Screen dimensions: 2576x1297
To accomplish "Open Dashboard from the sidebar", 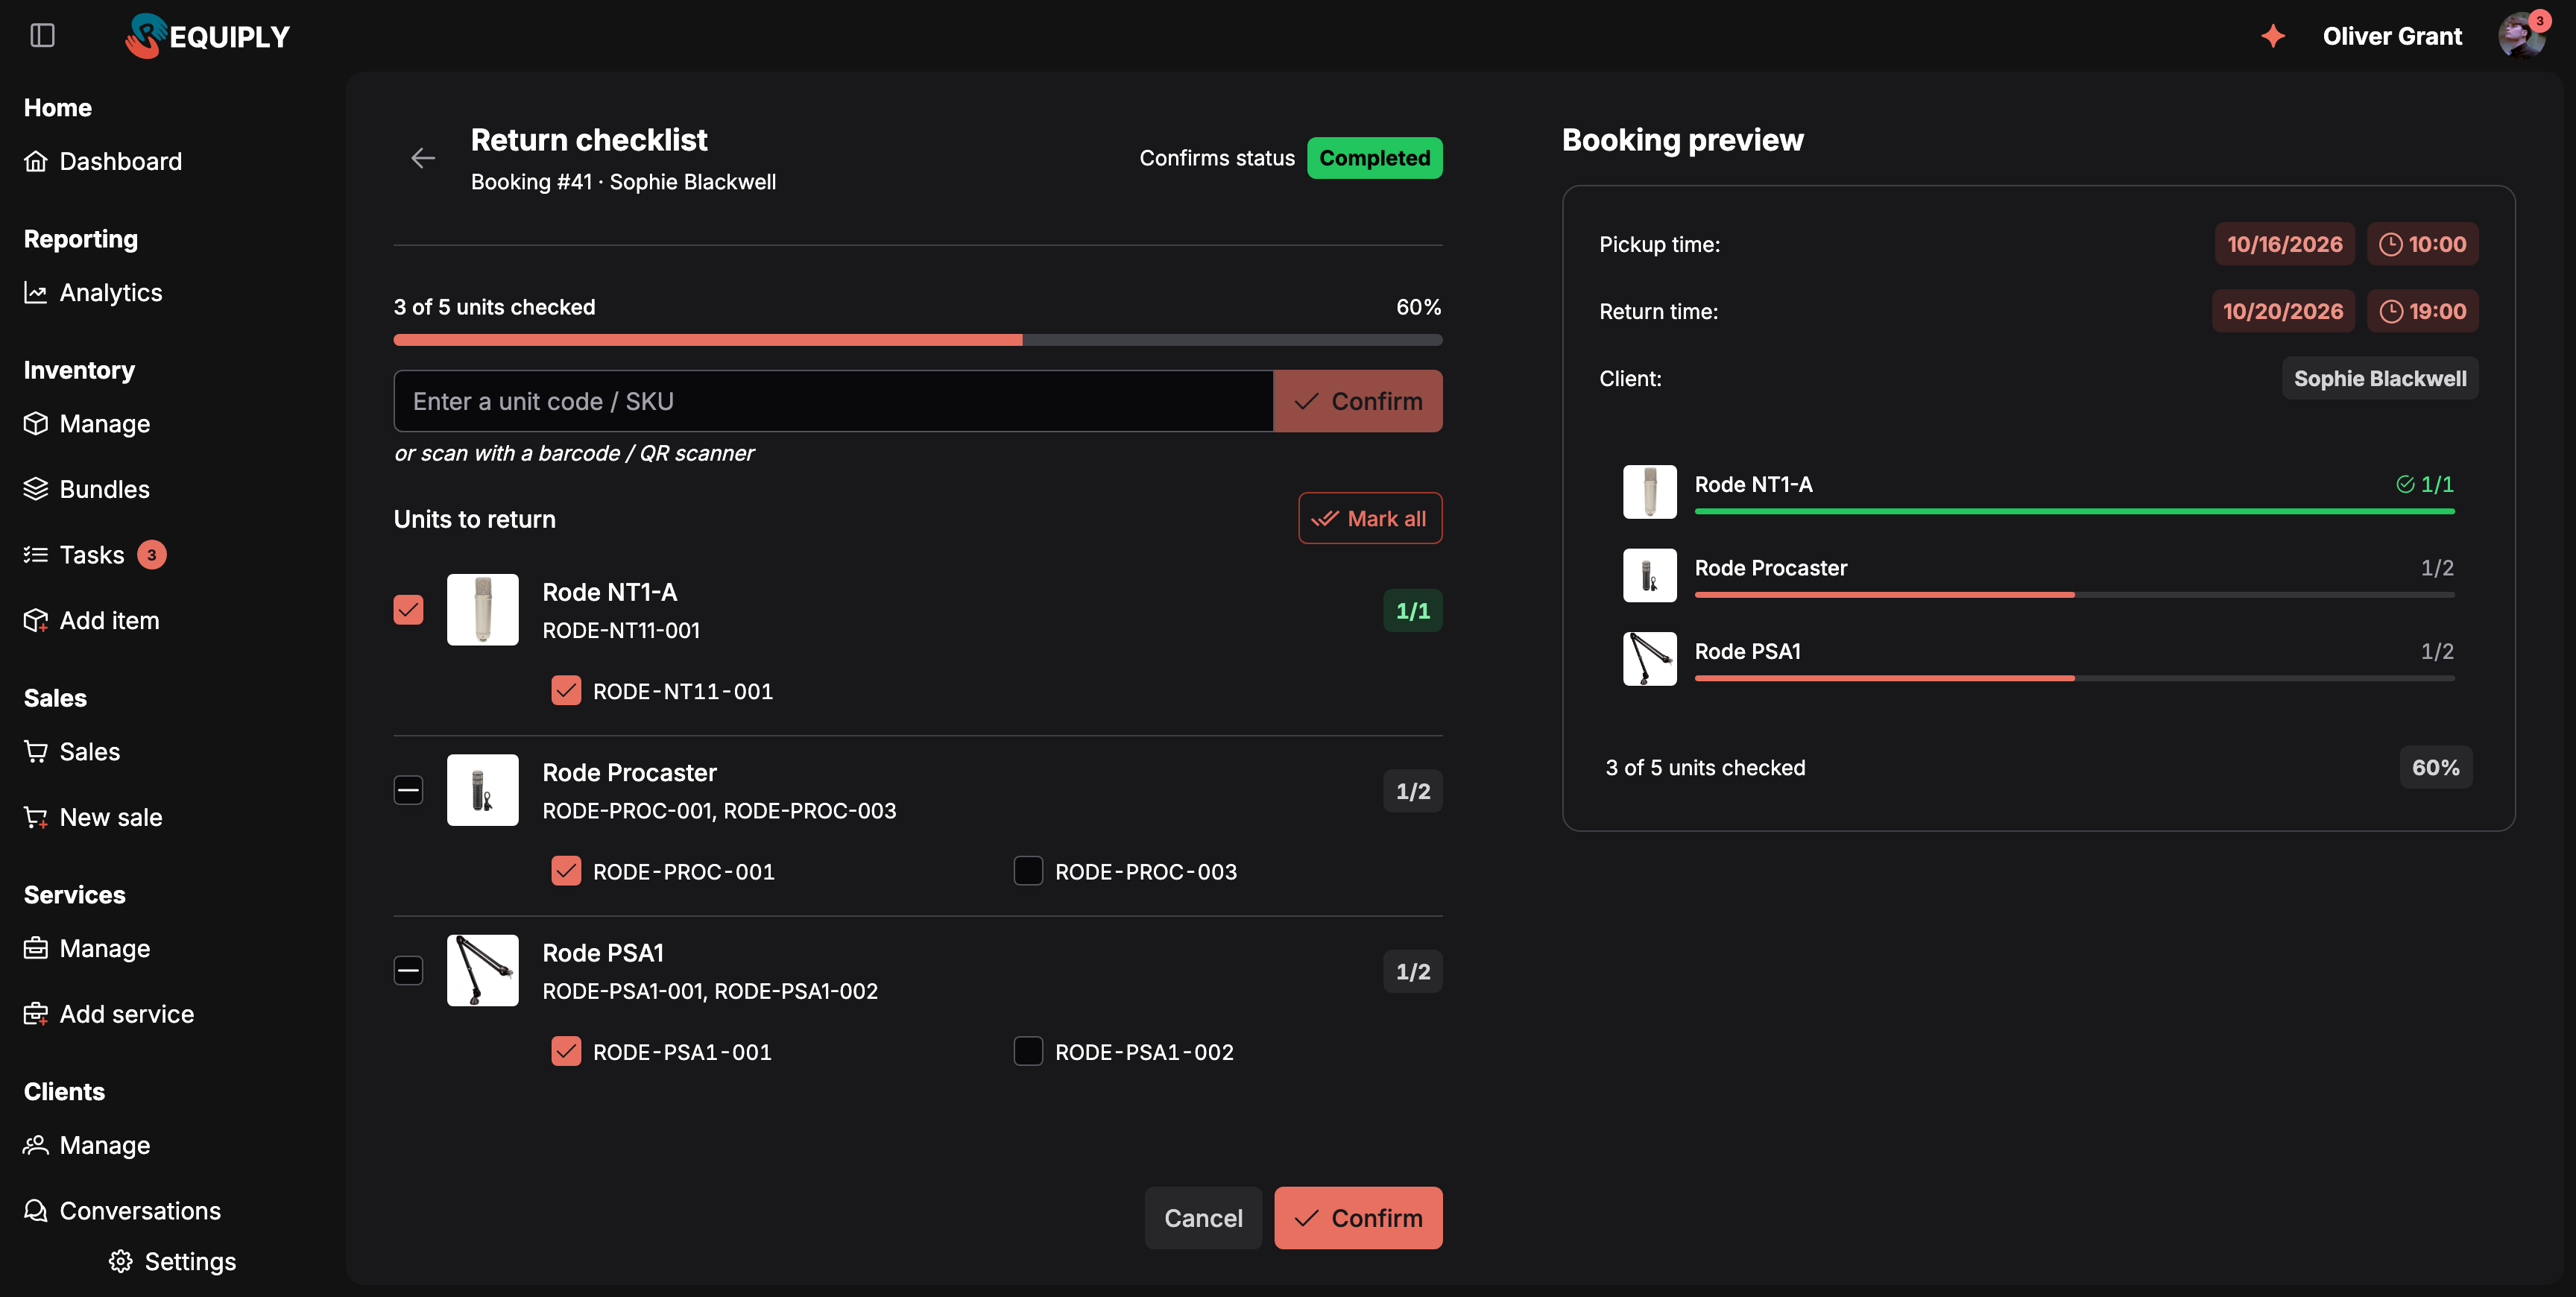I will point(103,161).
